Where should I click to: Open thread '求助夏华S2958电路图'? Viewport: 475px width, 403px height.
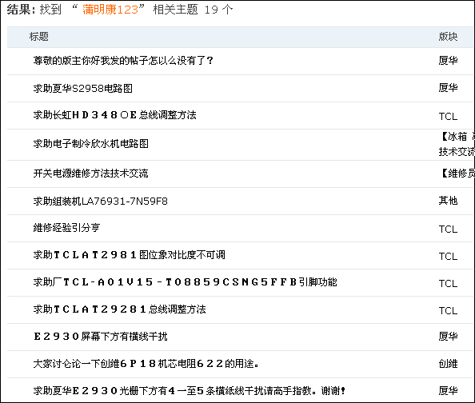[x=82, y=88]
